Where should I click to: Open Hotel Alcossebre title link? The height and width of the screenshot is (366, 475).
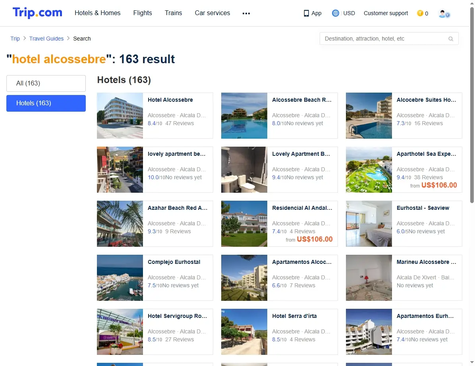[x=170, y=100]
